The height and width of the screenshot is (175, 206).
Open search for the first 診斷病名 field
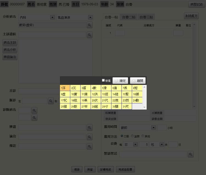(x=34, y=110)
